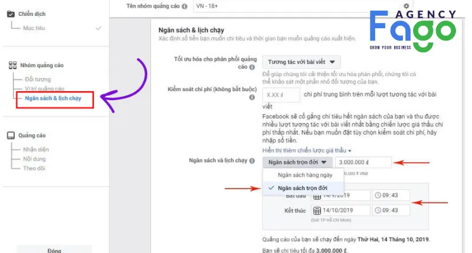This screenshot has height=253, width=472.
Task: Click the Ngân sách & lịch chạy panel heading
Action: (191, 30)
